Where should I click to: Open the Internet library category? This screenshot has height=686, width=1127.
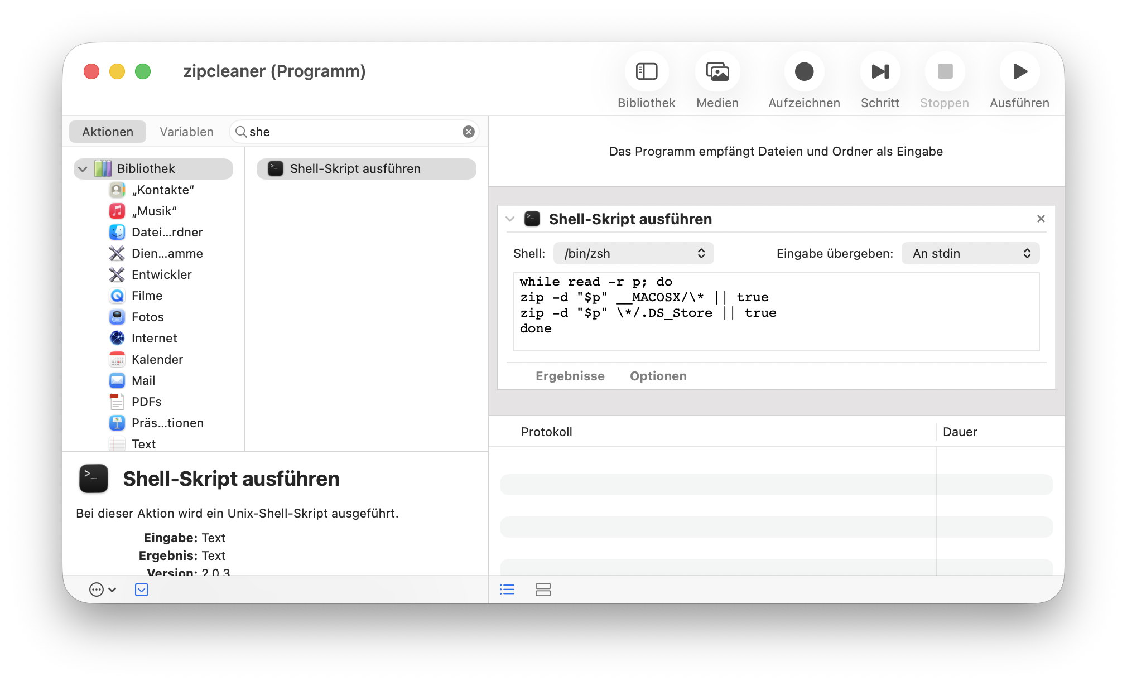(154, 338)
